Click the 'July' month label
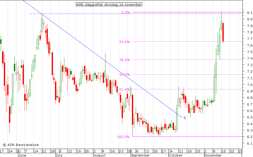253x157 pixels. pos(59,155)
